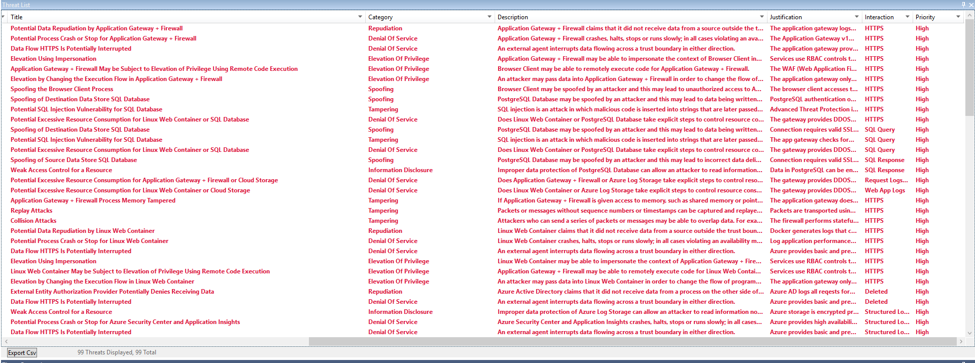Viewport: 975px width, 363px height.
Task: Sort by the Category column header
Action: point(380,17)
